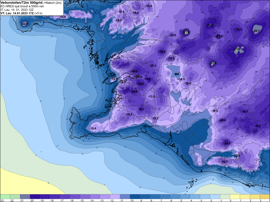Click the -23 light green legend swatch
Image resolution: width=270 pixels, height=202 pixels.
click(5, 197)
